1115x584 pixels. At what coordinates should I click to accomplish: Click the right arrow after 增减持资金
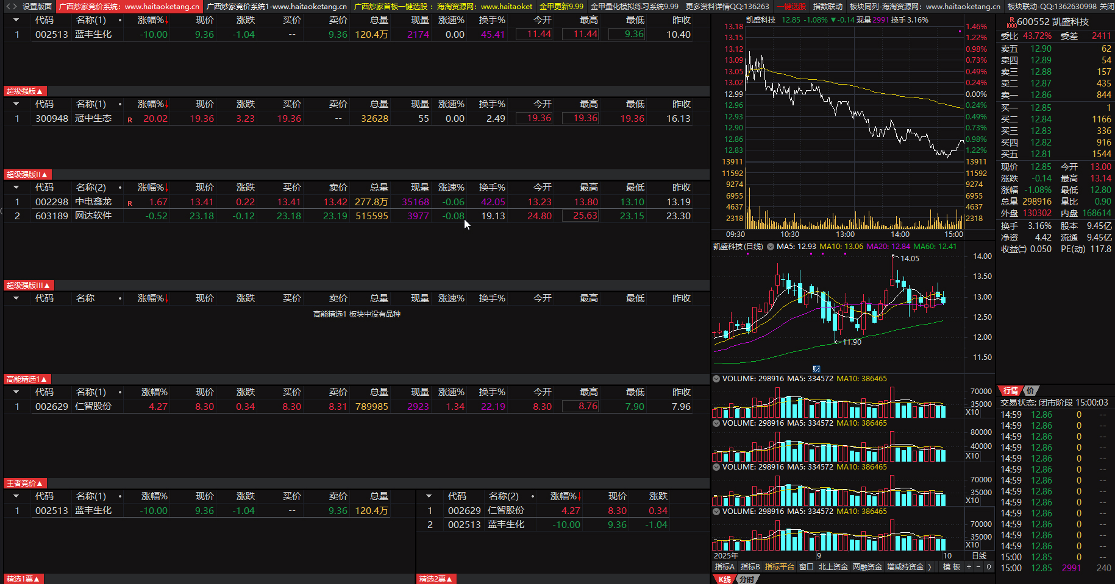(x=930, y=567)
